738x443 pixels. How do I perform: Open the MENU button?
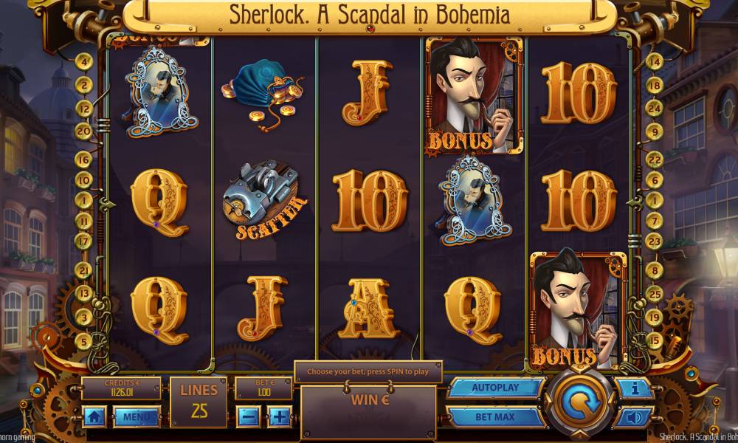tap(137, 416)
